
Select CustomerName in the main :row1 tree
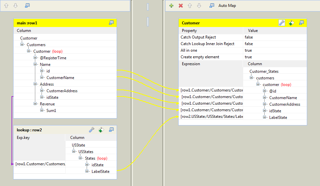click(60, 78)
